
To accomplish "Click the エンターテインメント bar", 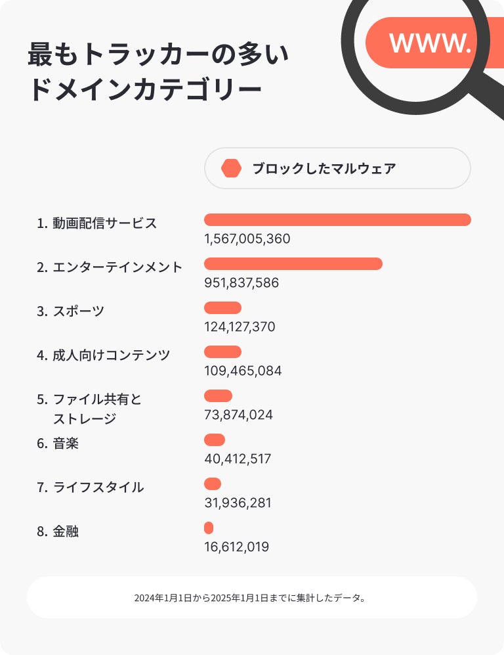I will (x=293, y=263).
